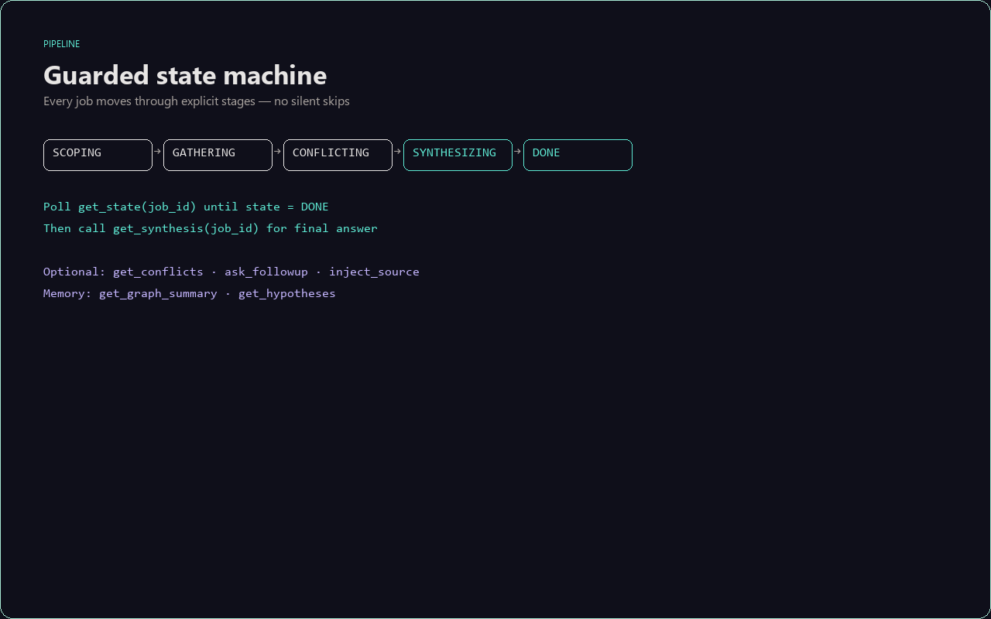Viewport: 991px width, 619px height.
Task: Click the get_graph_summary text
Action: (158, 293)
